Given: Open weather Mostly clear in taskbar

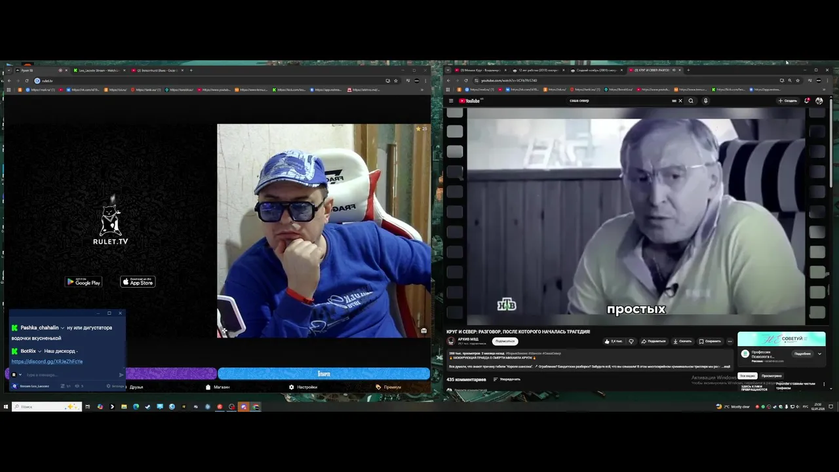Looking at the screenshot, I should pos(732,406).
